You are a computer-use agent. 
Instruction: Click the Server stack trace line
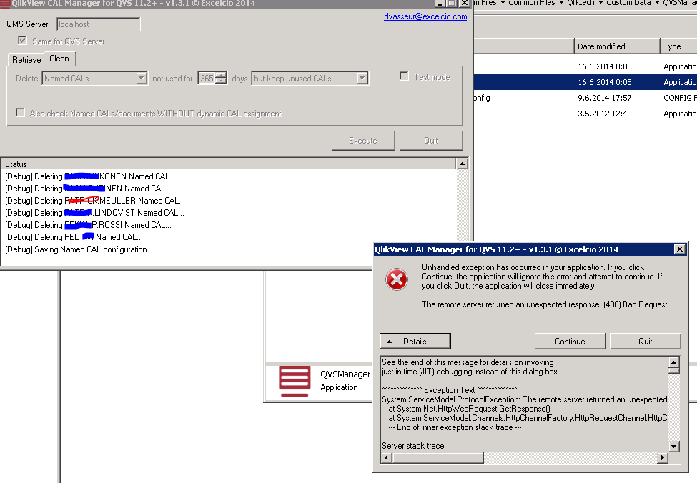coord(414,446)
